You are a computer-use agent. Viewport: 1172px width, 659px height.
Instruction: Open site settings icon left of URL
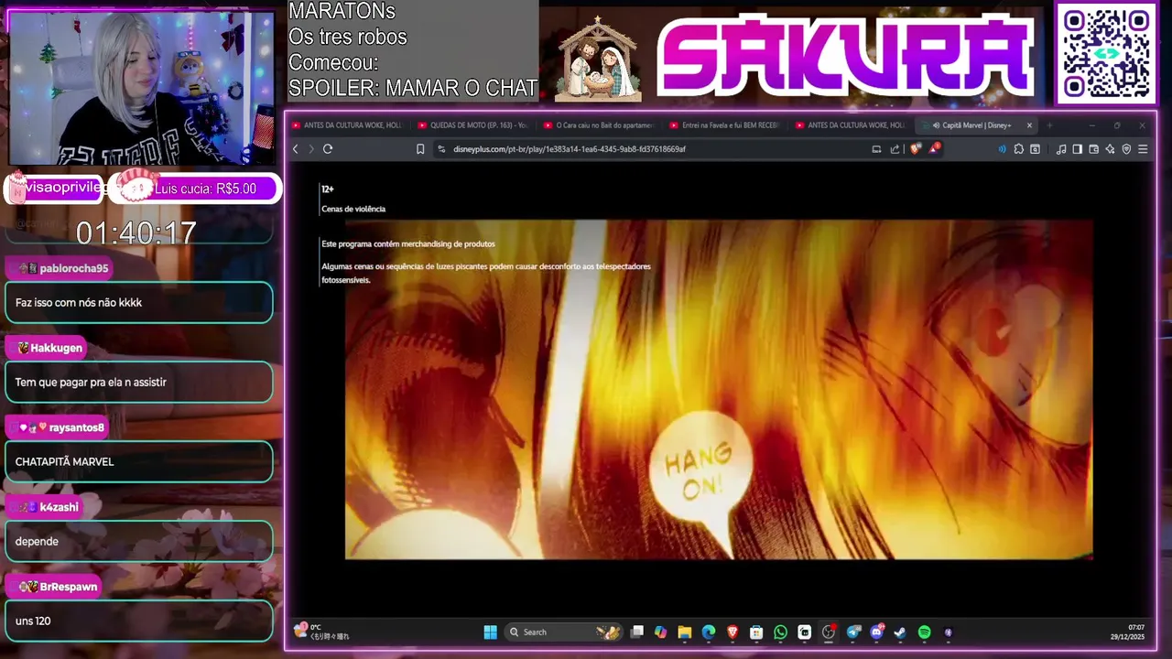pyautogui.click(x=441, y=149)
